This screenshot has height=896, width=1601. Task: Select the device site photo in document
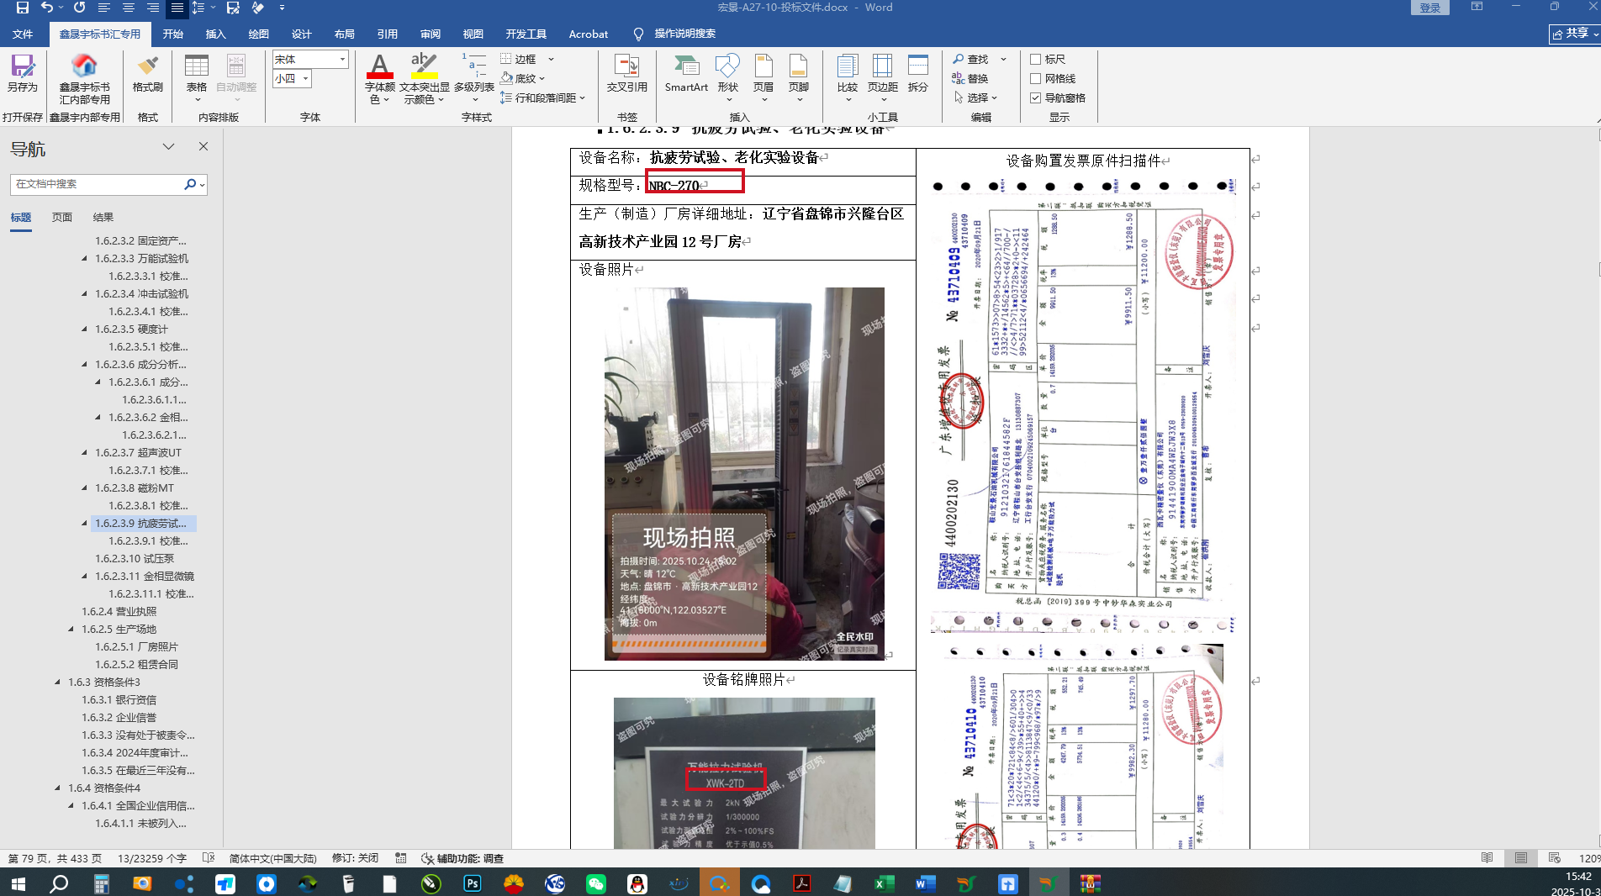pos(744,474)
